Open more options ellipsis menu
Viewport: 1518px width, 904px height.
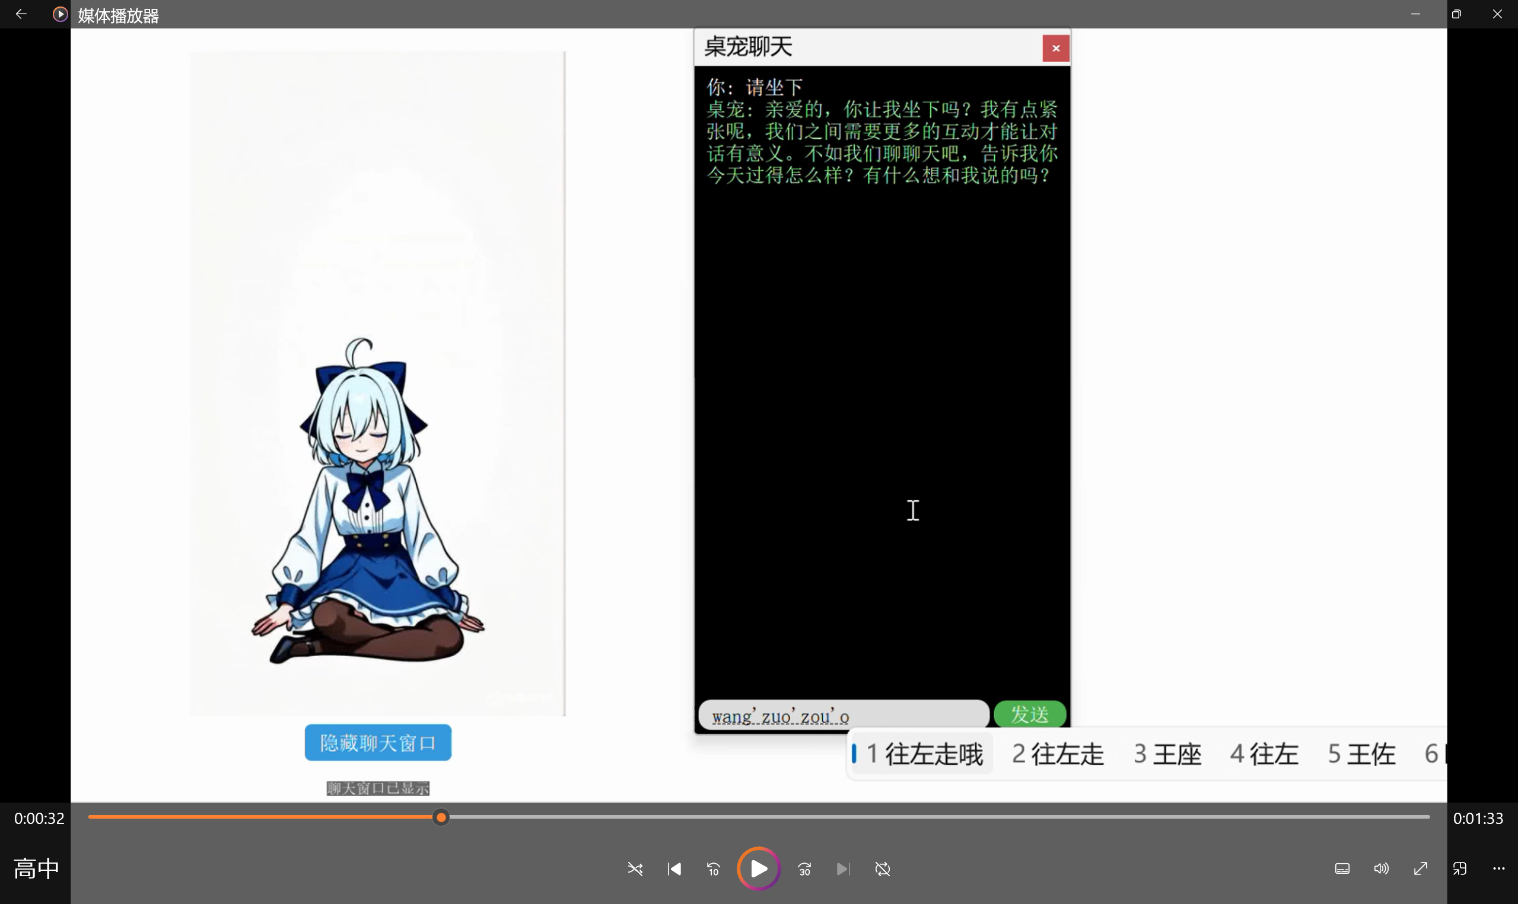(1498, 868)
